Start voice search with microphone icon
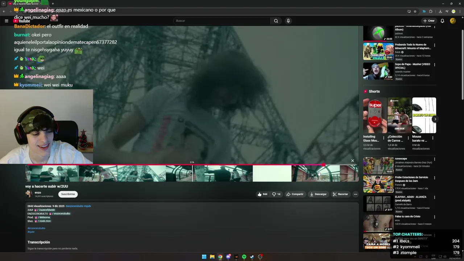The width and height of the screenshot is (464, 261). tap(288, 21)
